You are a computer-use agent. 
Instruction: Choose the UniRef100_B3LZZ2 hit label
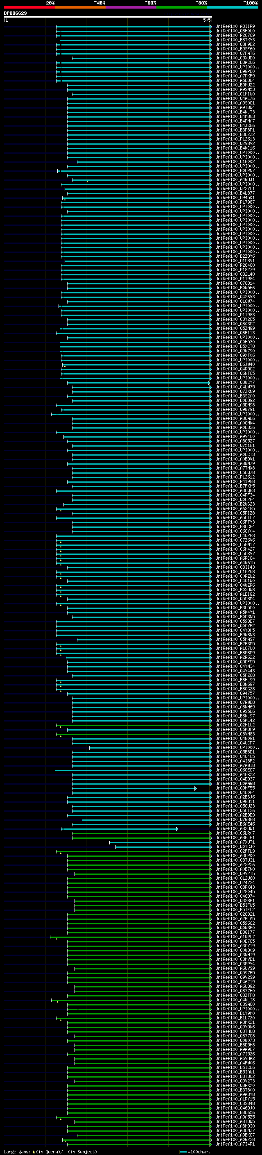[235, 134]
